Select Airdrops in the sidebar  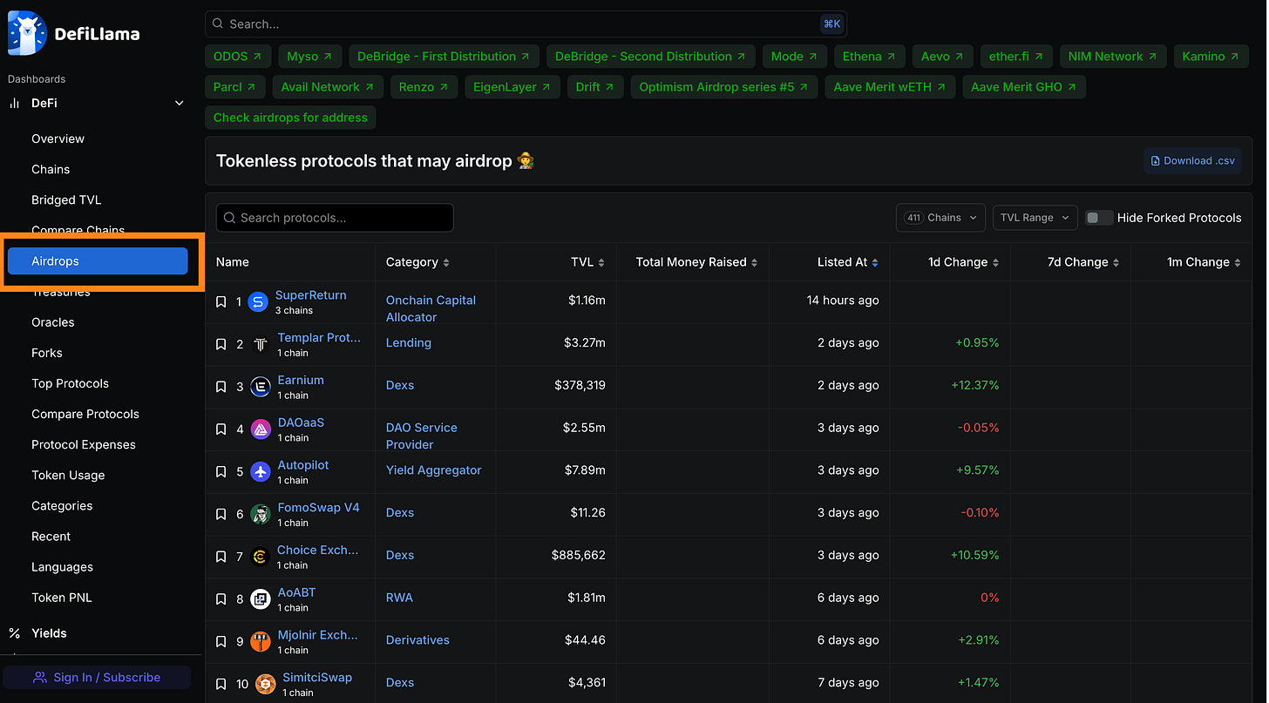point(98,261)
